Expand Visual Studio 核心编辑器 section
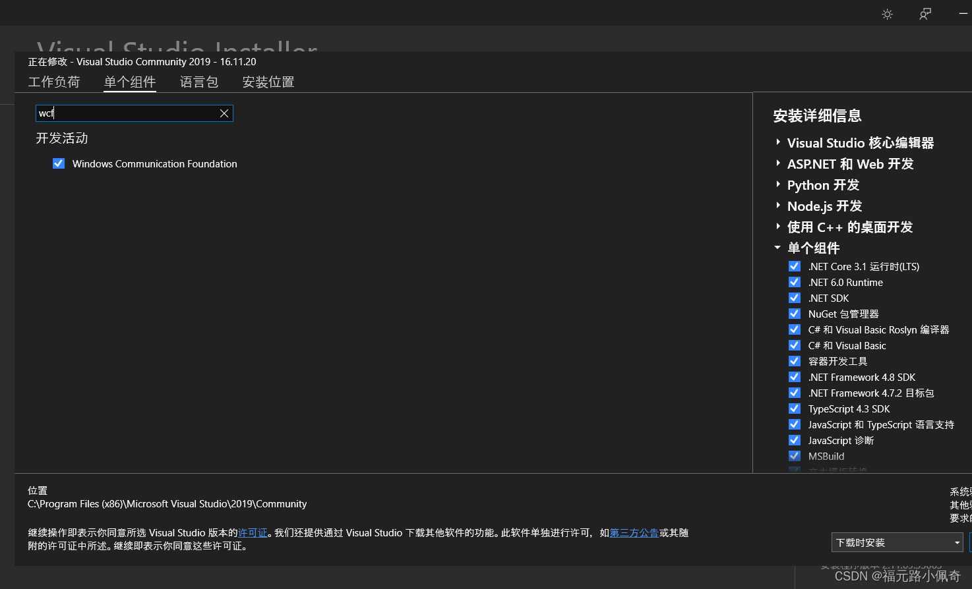Viewport: 972px width, 589px height. [x=778, y=142]
